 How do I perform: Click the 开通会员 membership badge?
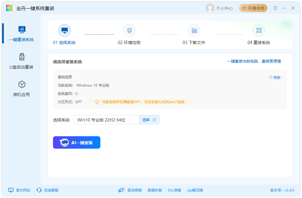tap(253, 8)
